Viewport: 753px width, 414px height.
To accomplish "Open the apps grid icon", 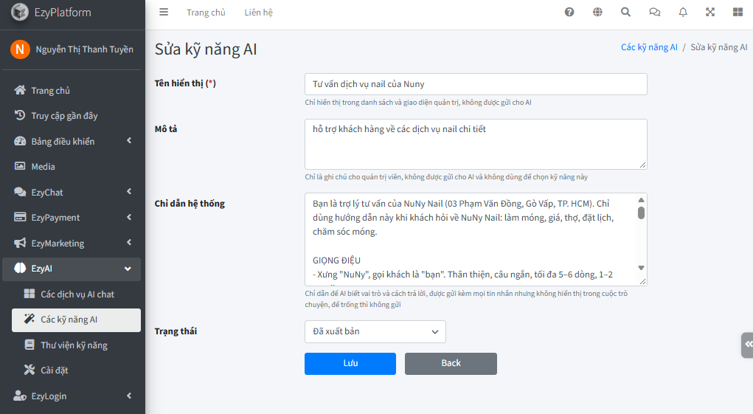I will pyautogui.click(x=738, y=12).
